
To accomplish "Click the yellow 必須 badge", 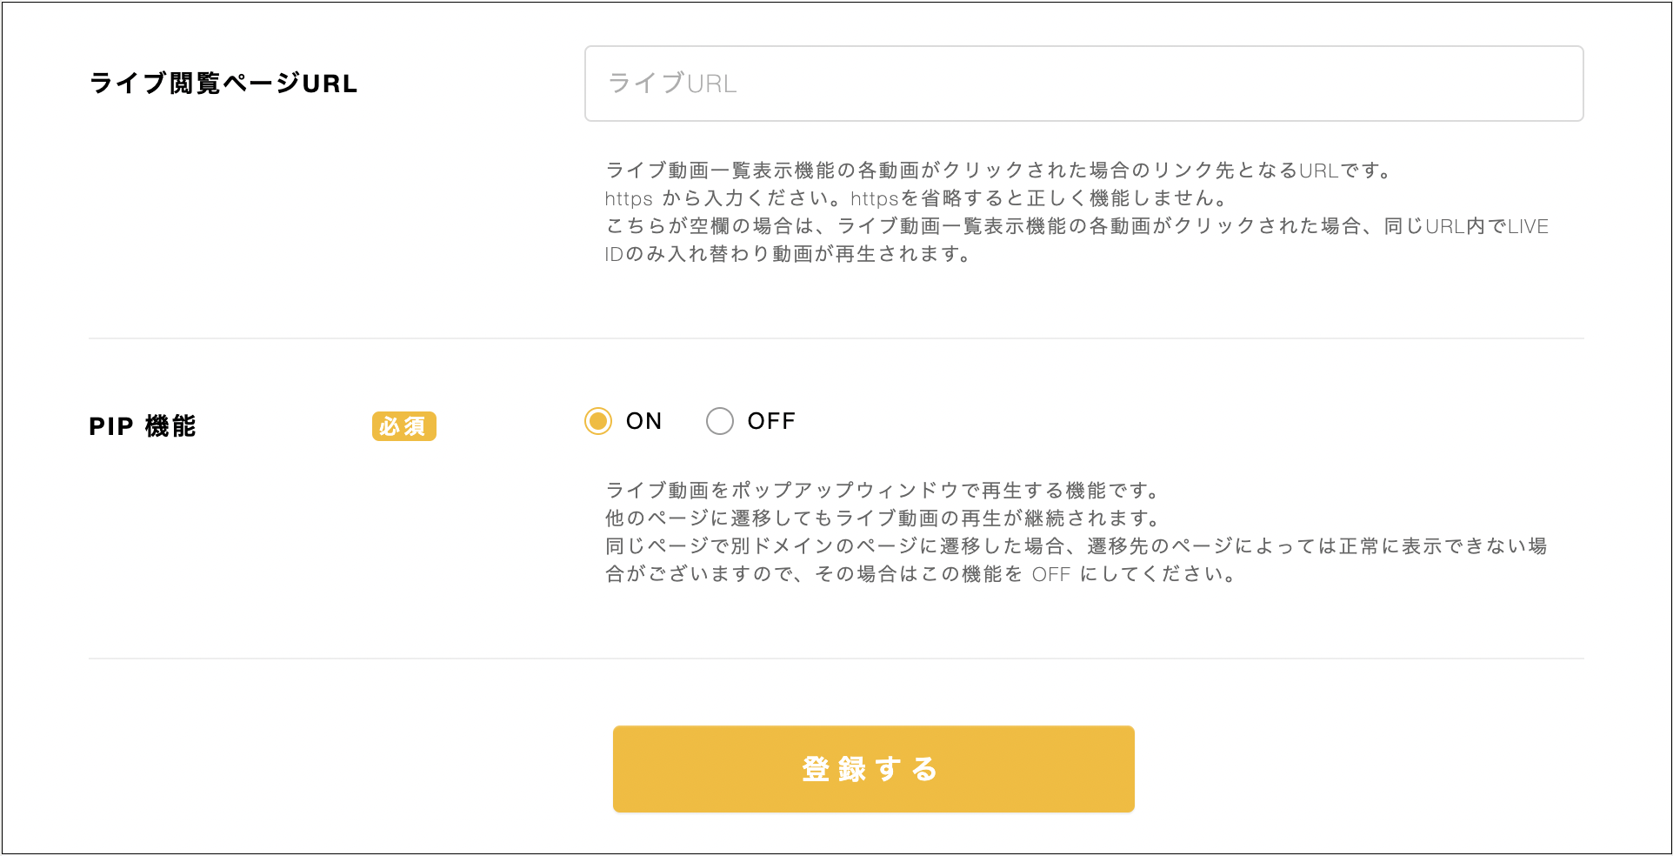I will pyautogui.click(x=403, y=426).
